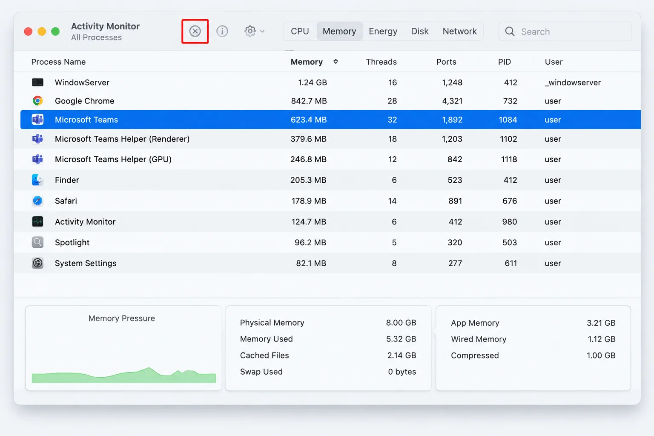Viewport: 654px width, 436px height.
Task: Select the Memory tab
Action: click(339, 32)
